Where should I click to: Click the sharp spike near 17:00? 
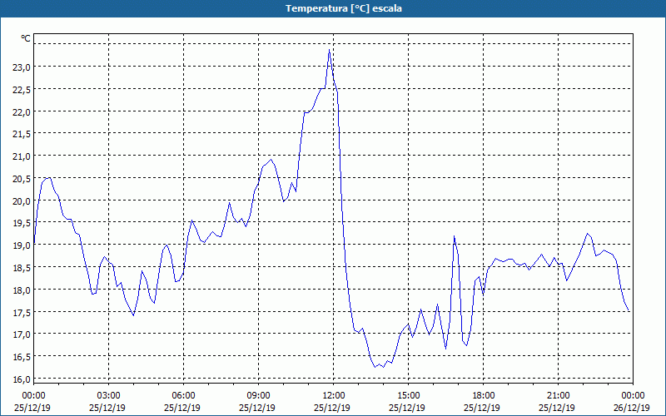[x=454, y=236]
